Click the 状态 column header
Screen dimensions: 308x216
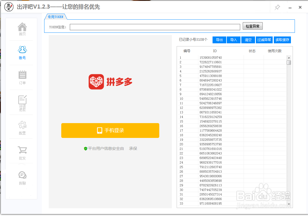(x=252, y=51)
